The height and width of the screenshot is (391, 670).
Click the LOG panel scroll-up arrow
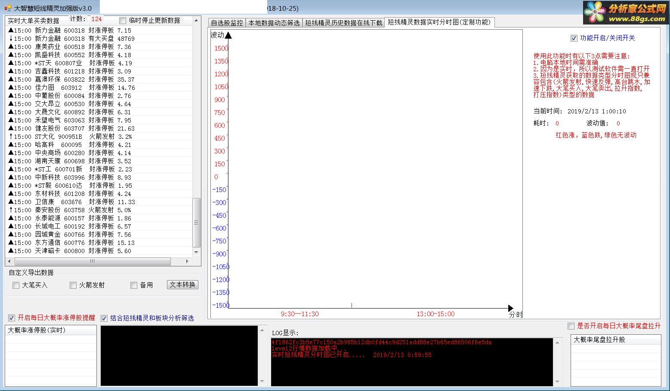tap(557, 343)
